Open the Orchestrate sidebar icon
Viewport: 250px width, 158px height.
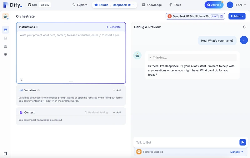click(x=5, y=30)
